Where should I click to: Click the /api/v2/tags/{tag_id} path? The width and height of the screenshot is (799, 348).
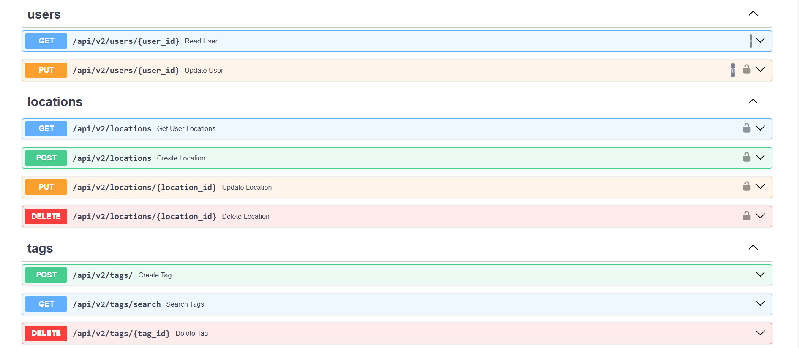coord(121,334)
